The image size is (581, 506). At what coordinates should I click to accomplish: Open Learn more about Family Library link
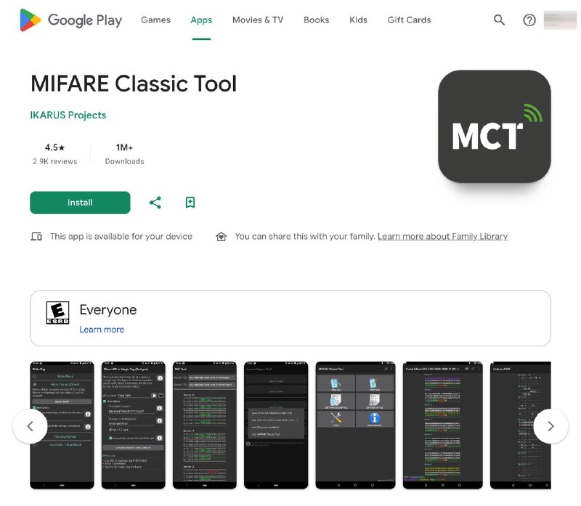[442, 237]
